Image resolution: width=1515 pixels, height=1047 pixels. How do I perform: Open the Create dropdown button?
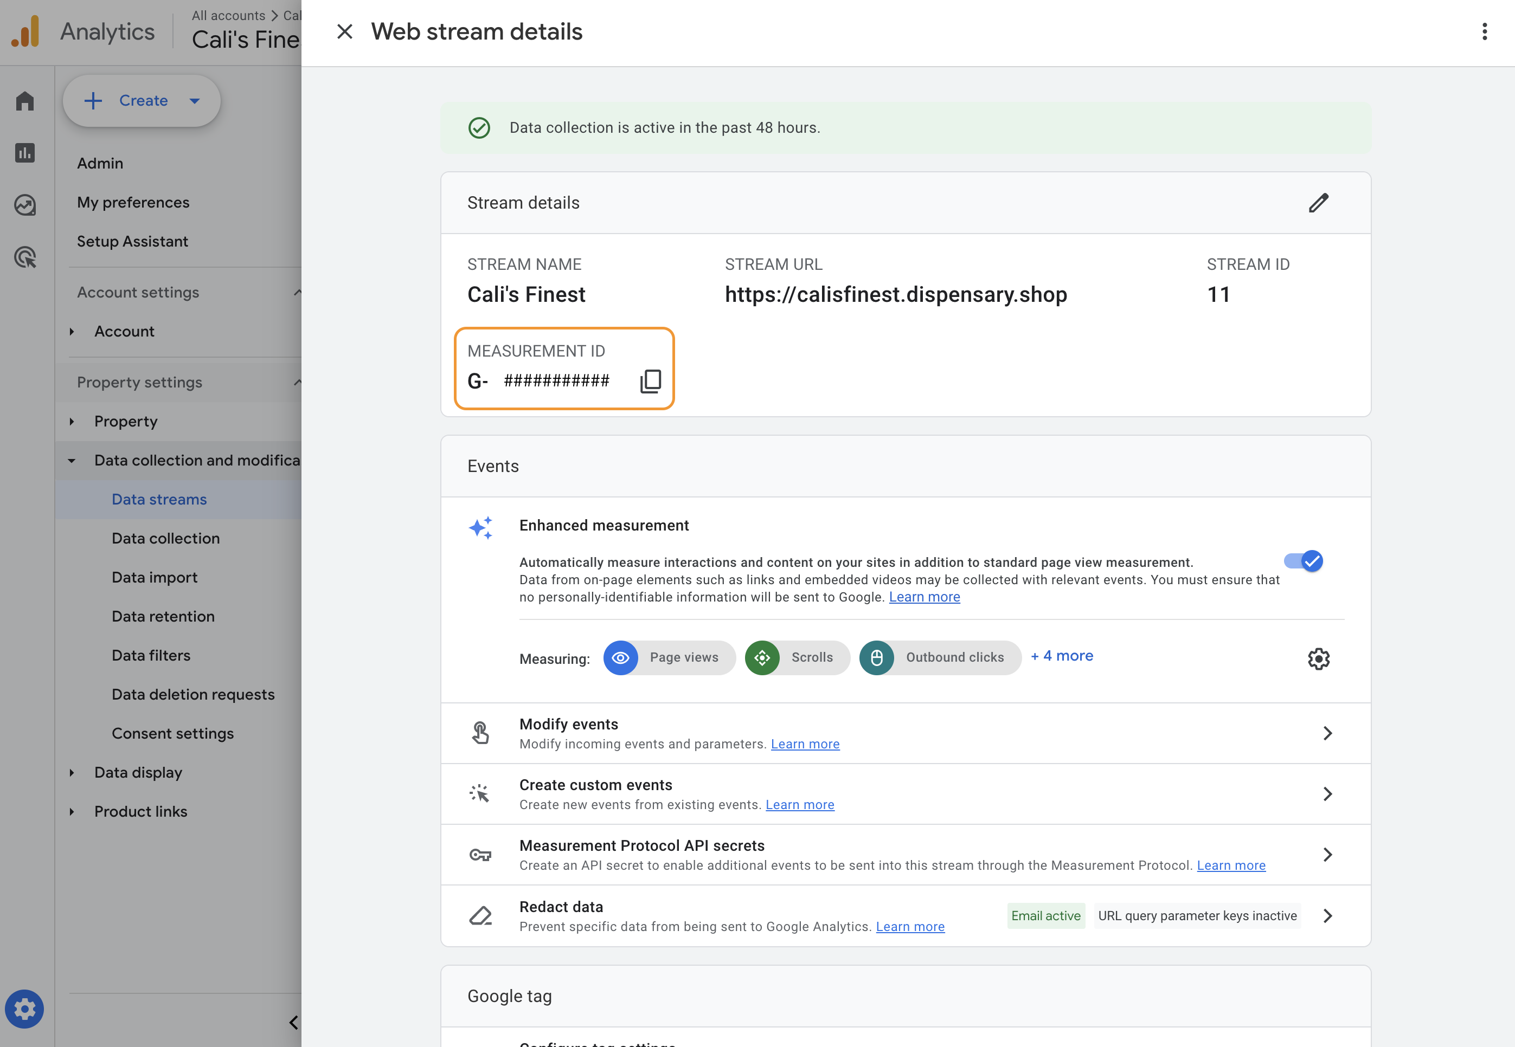coord(142,100)
